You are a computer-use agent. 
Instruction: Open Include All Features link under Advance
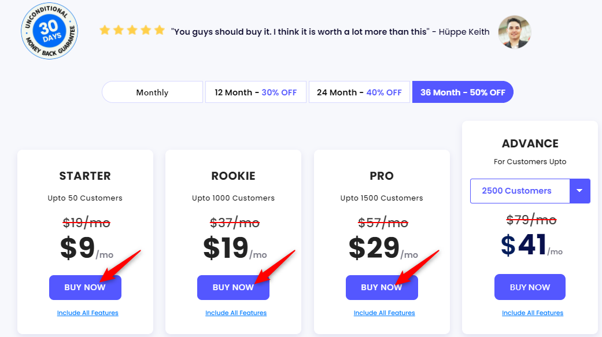(533, 313)
